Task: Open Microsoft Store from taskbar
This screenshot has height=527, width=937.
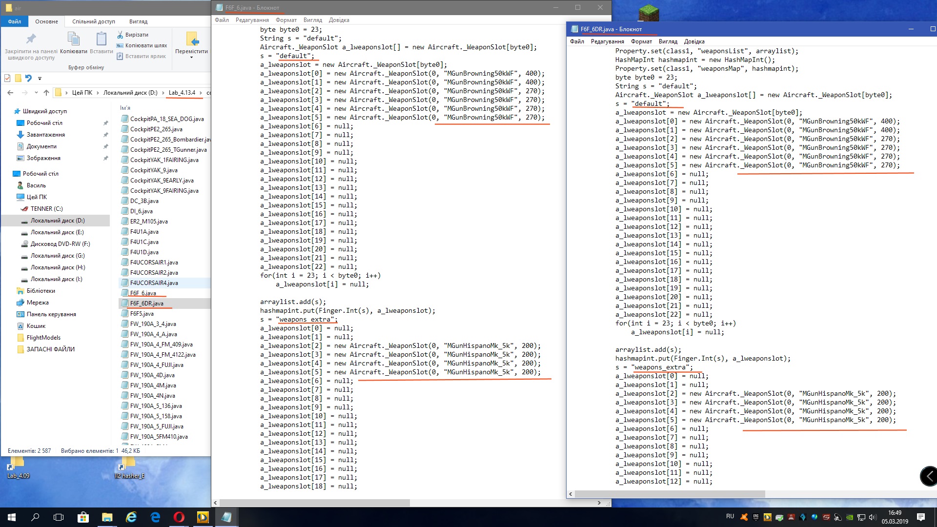Action: pyautogui.click(x=83, y=517)
